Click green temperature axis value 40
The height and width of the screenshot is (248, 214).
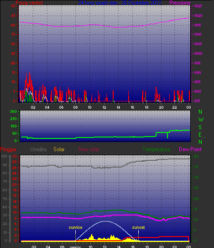tap(196, 156)
